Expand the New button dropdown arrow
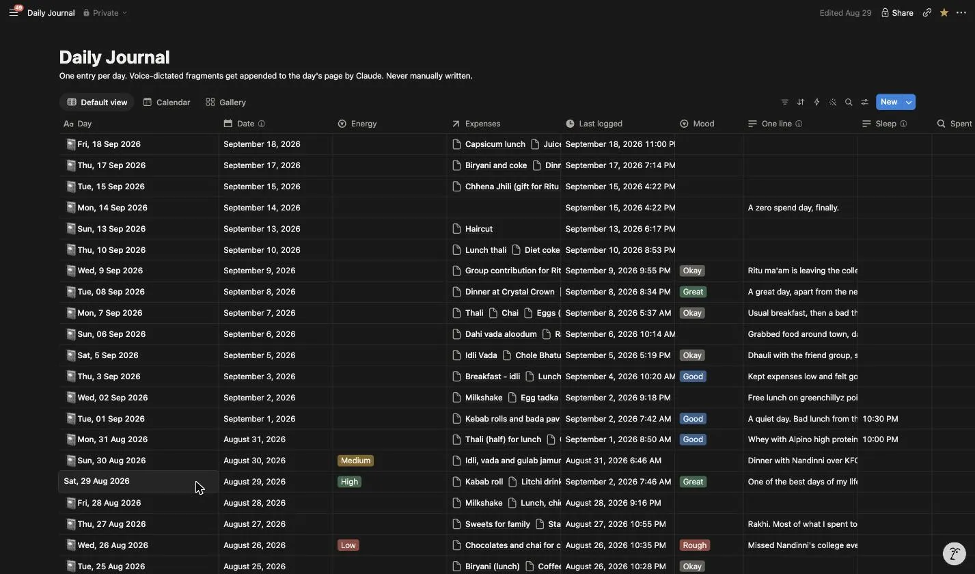The height and width of the screenshot is (574, 975). click(909, 102)
